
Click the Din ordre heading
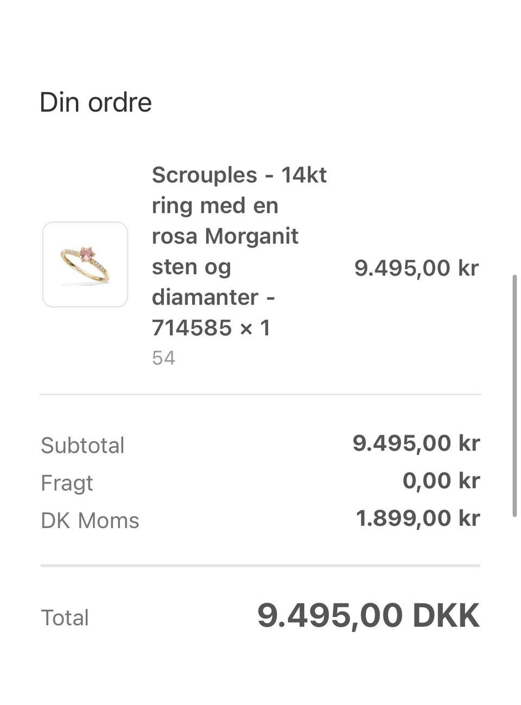coord(96,103)
